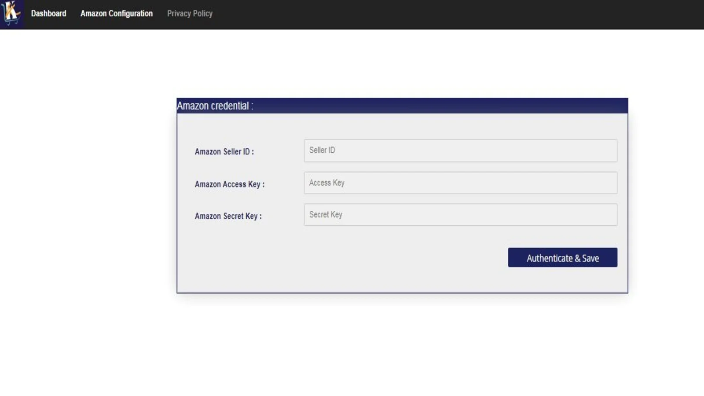Click blank space left of Authenticate button

pos(352,257)
